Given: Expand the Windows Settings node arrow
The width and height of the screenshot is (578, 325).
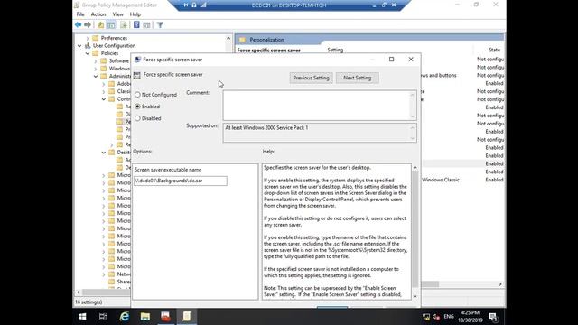Looking at the screenshot, I should tap(96, 69).
